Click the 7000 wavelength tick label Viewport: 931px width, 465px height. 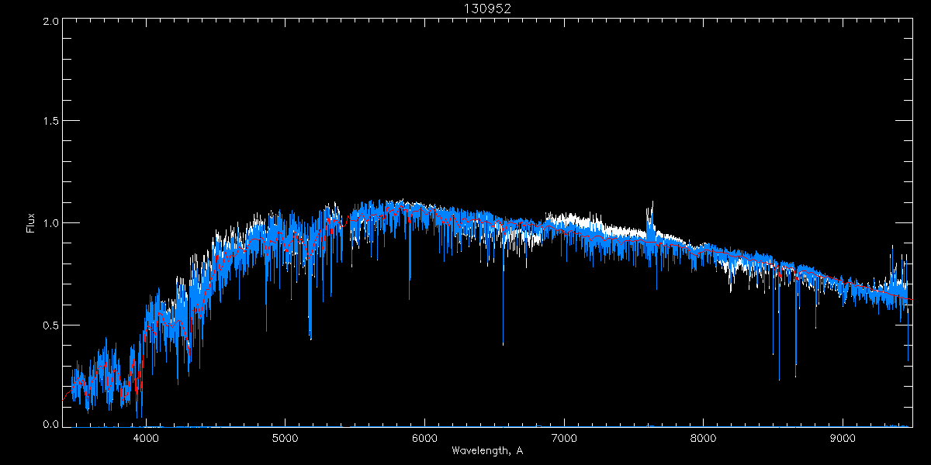coord(564,438)
